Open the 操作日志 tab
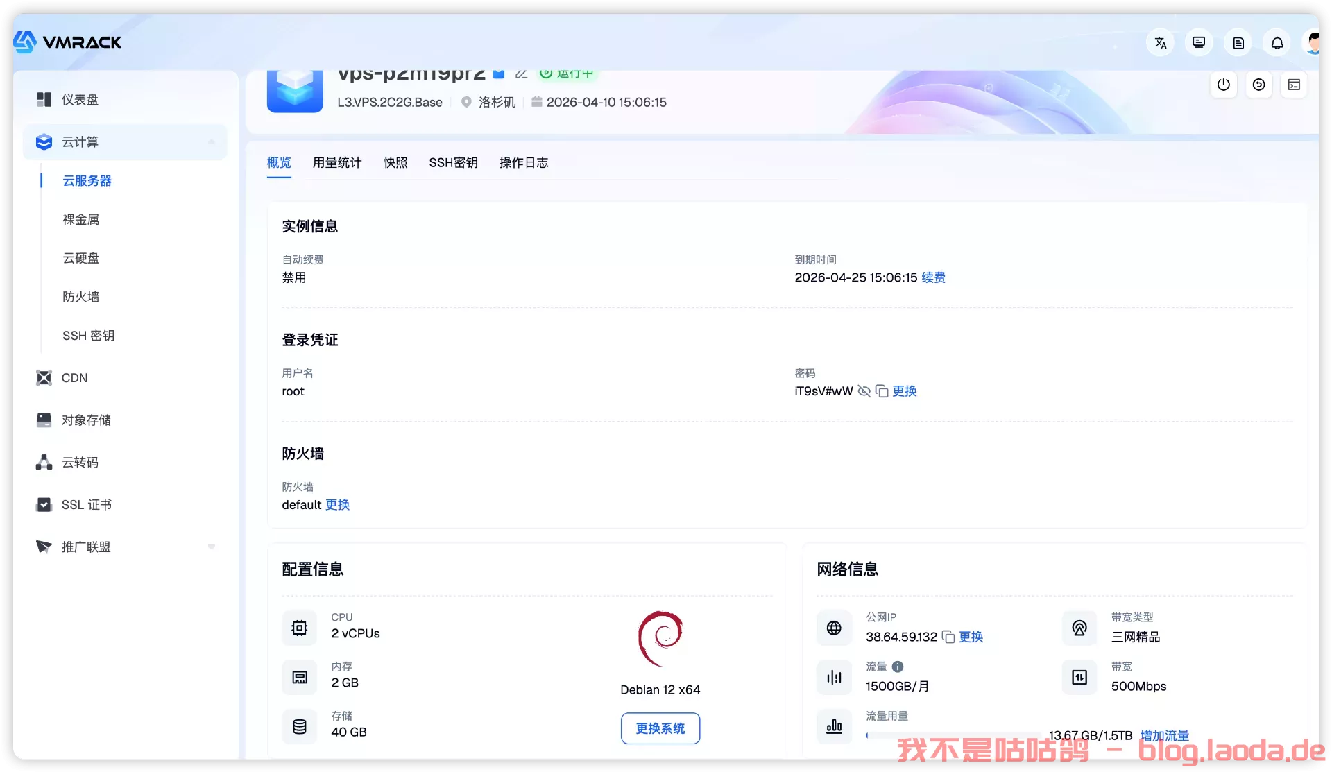 click(x=524, y=162)
